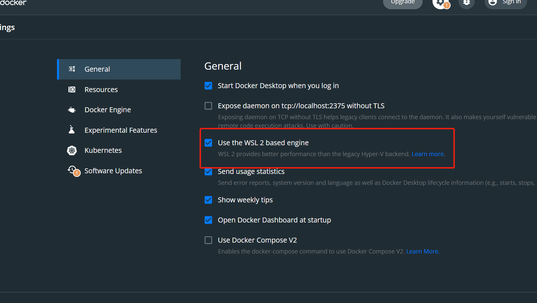
Task: Click the Experimental Features flask icon
Action: coord(72,130)
